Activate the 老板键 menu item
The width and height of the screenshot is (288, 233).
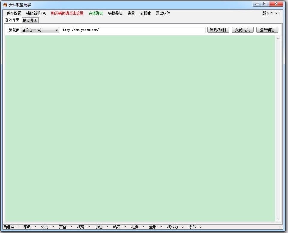[x=145, y=13]
